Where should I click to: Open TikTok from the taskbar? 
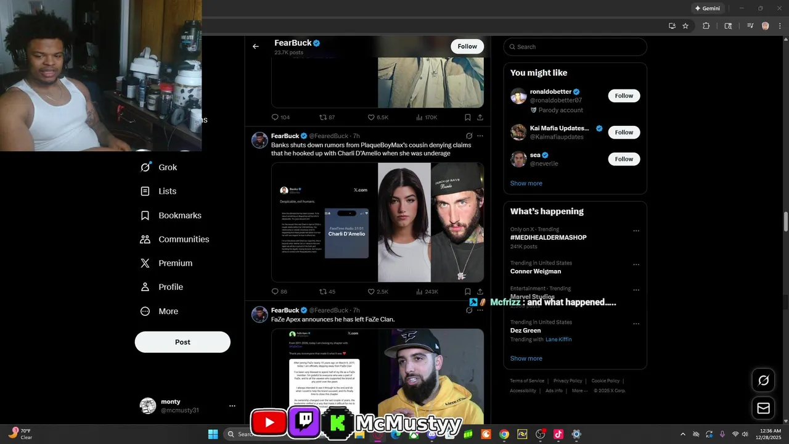tap(558, 434)
